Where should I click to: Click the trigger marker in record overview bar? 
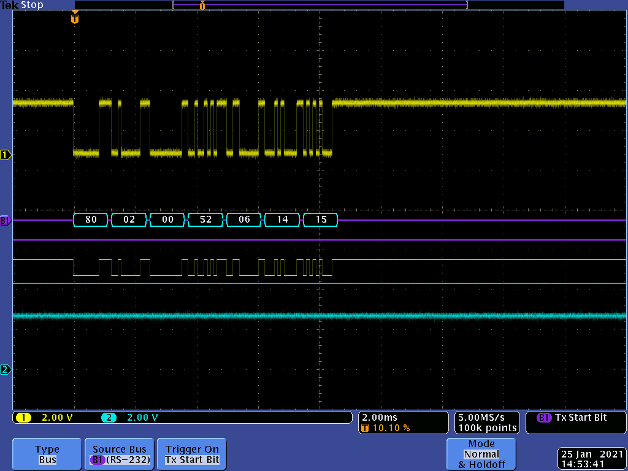[202, 5]
